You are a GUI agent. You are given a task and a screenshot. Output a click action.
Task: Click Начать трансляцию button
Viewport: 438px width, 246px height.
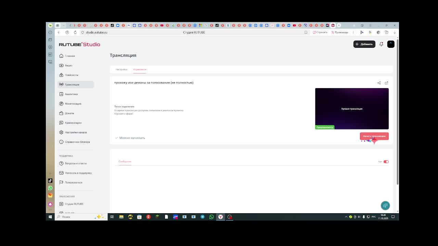[374, 136]
